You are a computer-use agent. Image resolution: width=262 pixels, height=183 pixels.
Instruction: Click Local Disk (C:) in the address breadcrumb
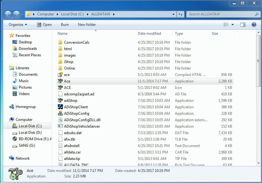tap(72, 14)
